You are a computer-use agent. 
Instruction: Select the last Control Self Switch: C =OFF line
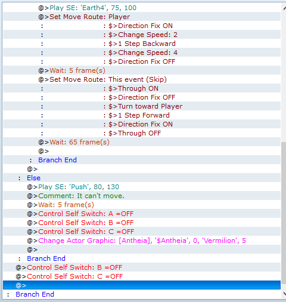142,276
